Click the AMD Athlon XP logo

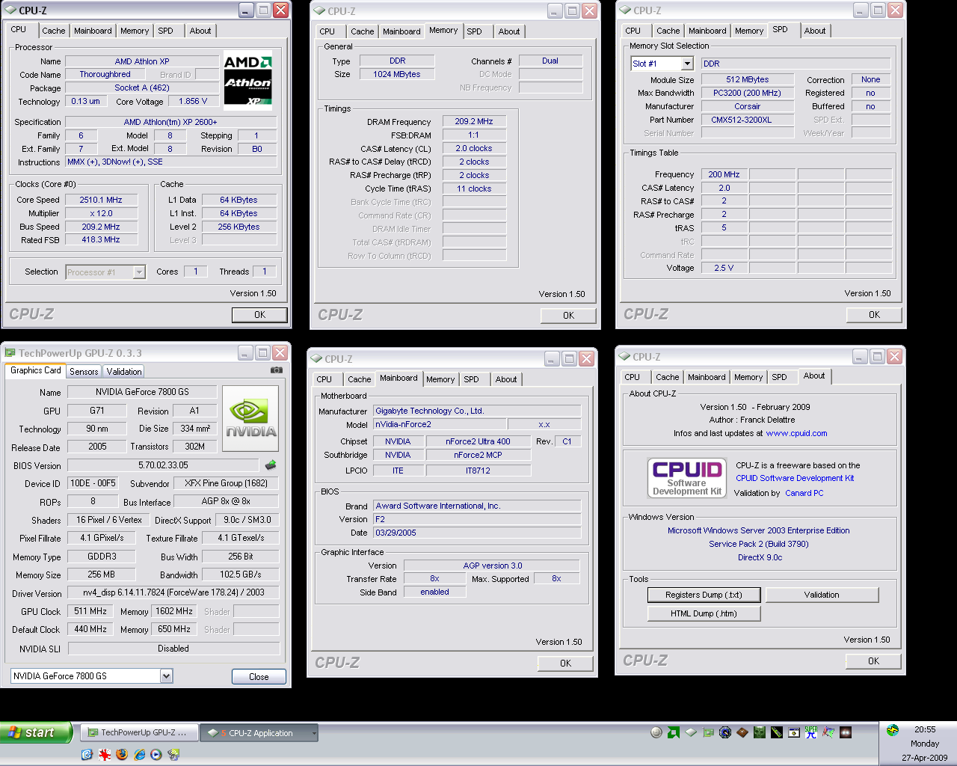pos(248,80)
